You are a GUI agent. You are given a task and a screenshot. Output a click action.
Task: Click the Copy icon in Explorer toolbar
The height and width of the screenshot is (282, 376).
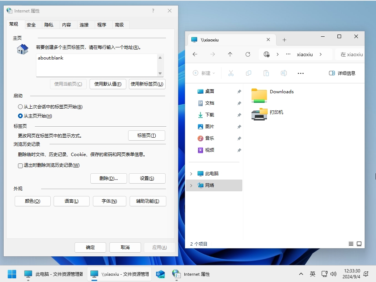(249, 73)
